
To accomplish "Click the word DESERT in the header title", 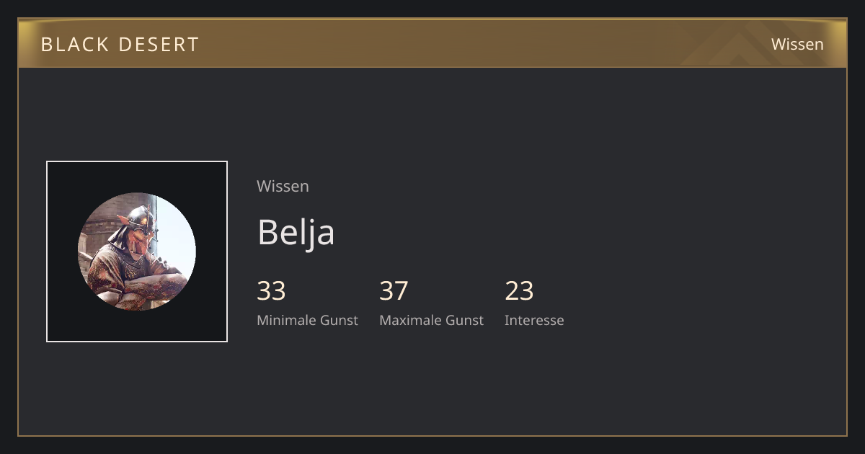I will [x=161, y=45].
